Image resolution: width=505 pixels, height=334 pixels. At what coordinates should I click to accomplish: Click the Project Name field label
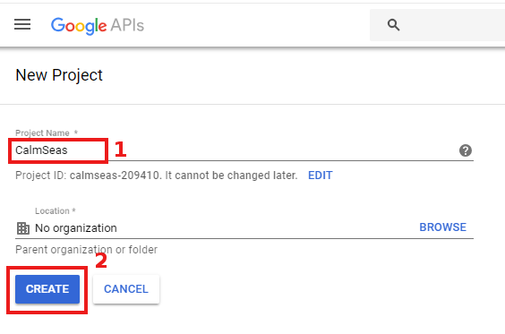42,133
